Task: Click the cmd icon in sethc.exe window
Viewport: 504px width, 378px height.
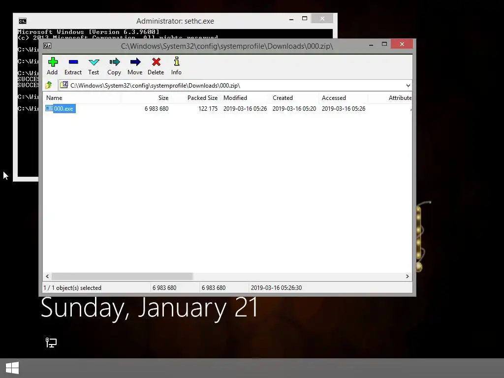Action: 23,21
